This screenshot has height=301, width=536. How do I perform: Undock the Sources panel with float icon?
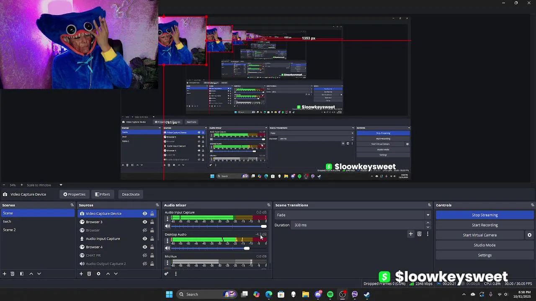click(x=157, y=205)
